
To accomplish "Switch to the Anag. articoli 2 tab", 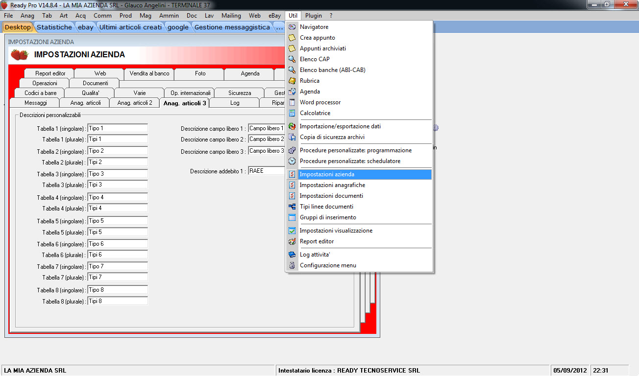I will point(135,103).
